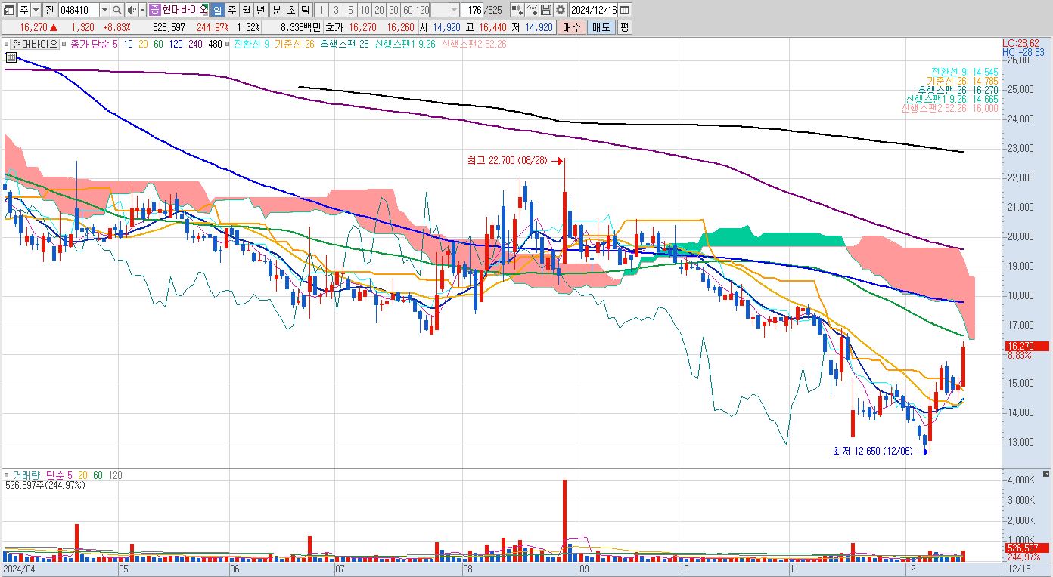
Task: Click the 2024/04 time axis label
Action: pyautogui.click(x=20, y=567)
